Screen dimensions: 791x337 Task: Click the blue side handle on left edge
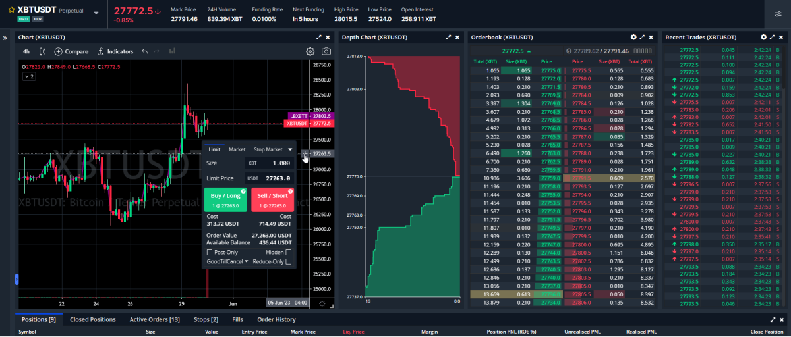click(16, 280)
